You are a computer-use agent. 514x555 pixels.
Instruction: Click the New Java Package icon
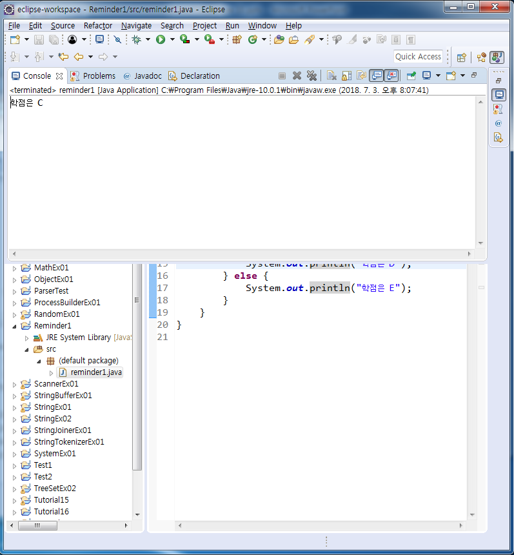click(237, 39)
